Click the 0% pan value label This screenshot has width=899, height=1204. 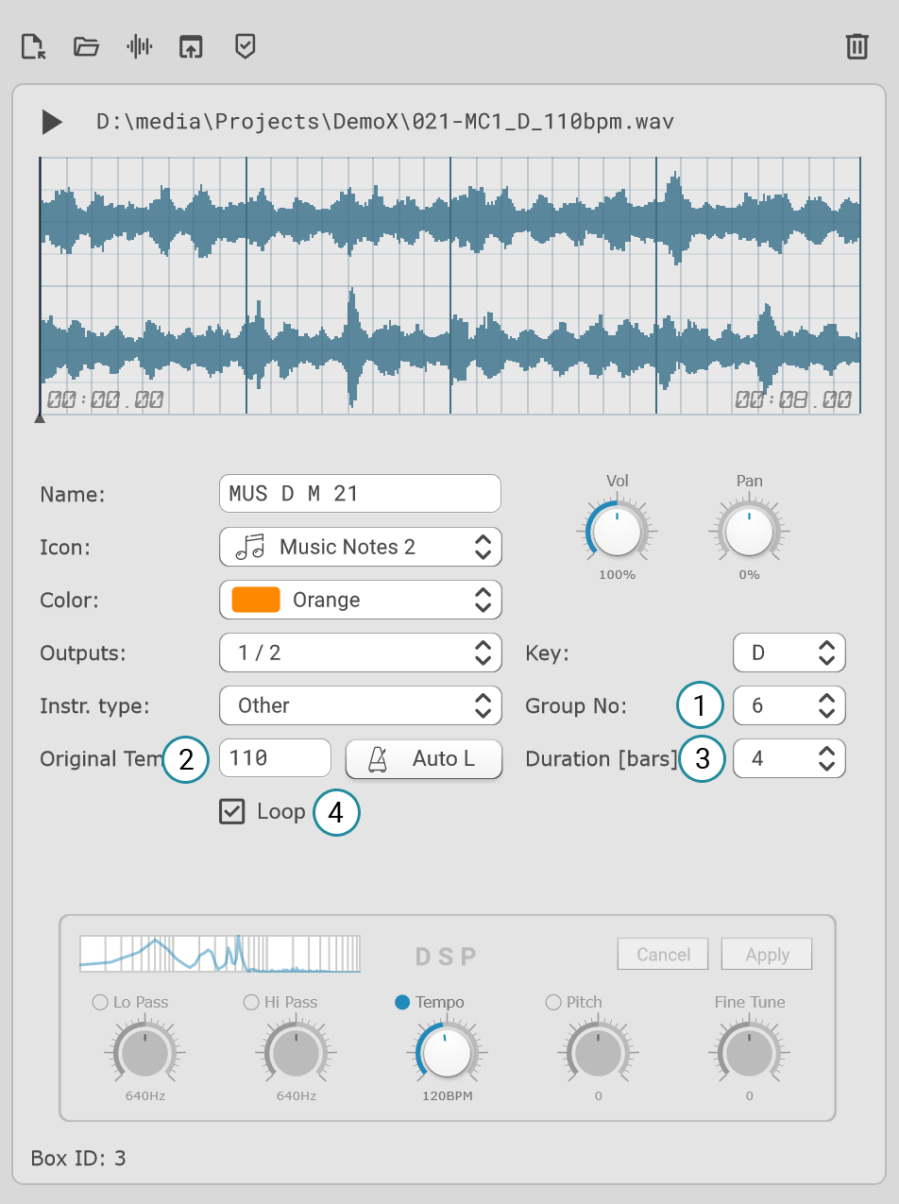point(750,575)
